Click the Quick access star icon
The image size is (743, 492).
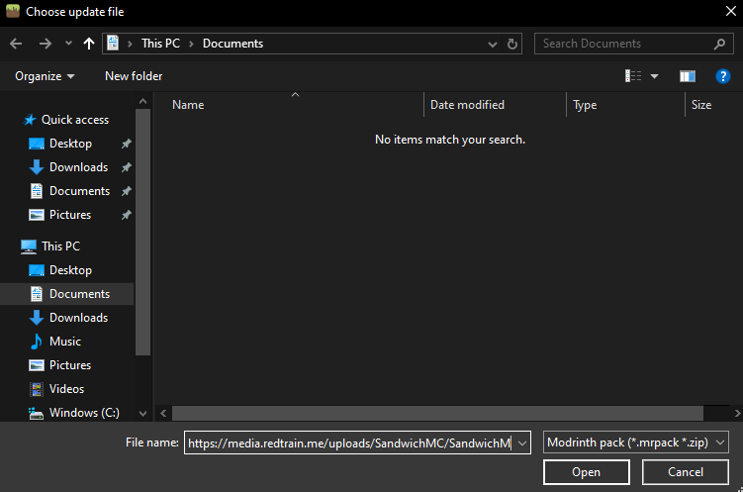[x=30, y=120]
